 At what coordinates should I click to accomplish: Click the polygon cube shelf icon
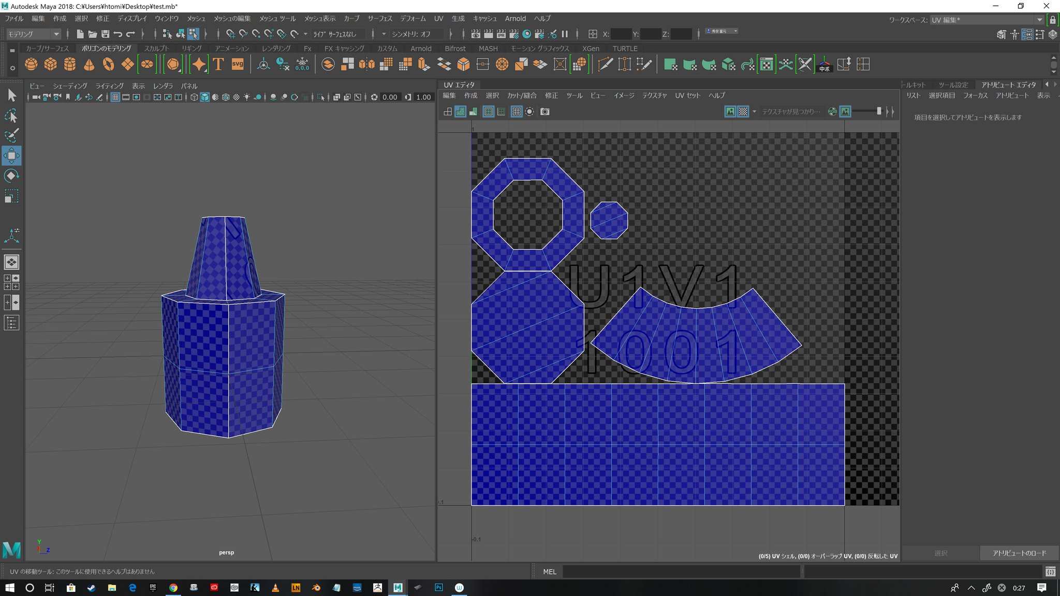pyautogui.click(x=50, y=64)
